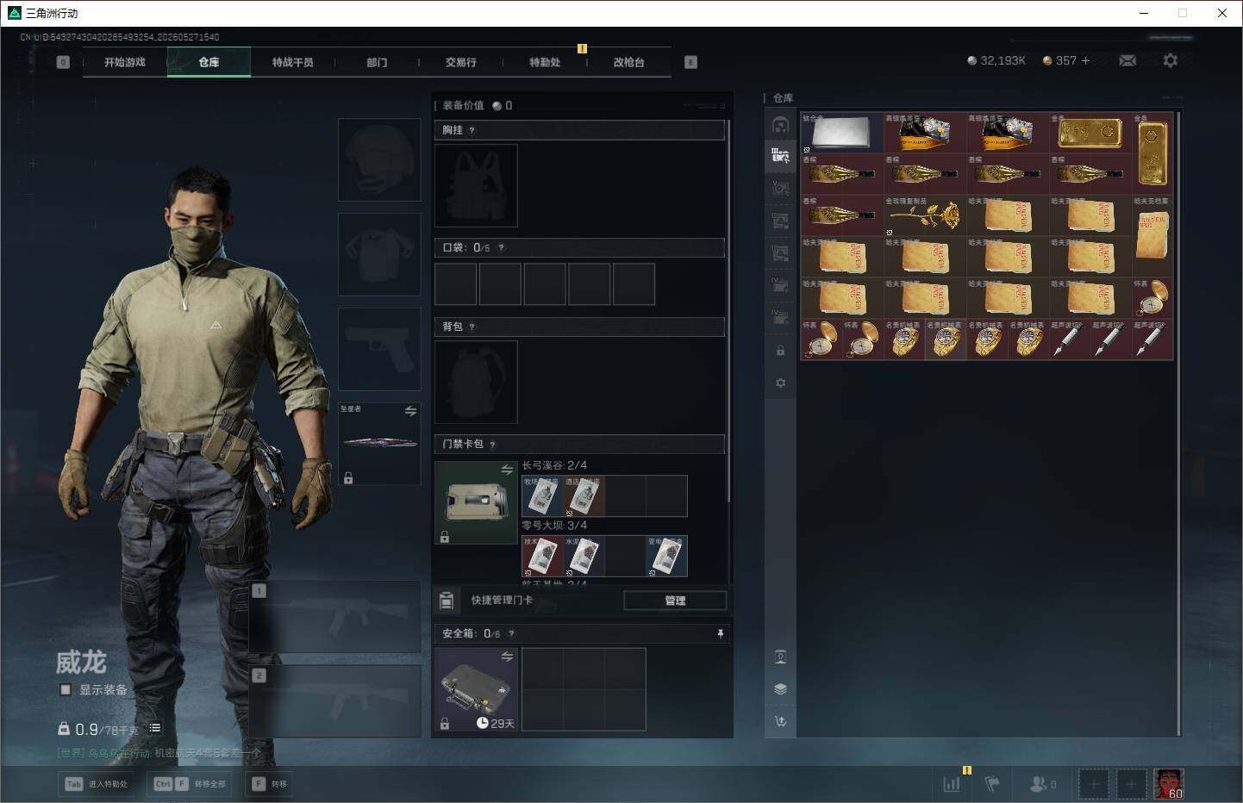Click the 管理 button
Screen dimensions: 1243x803
pyautogui.click(x=675, y=601)
